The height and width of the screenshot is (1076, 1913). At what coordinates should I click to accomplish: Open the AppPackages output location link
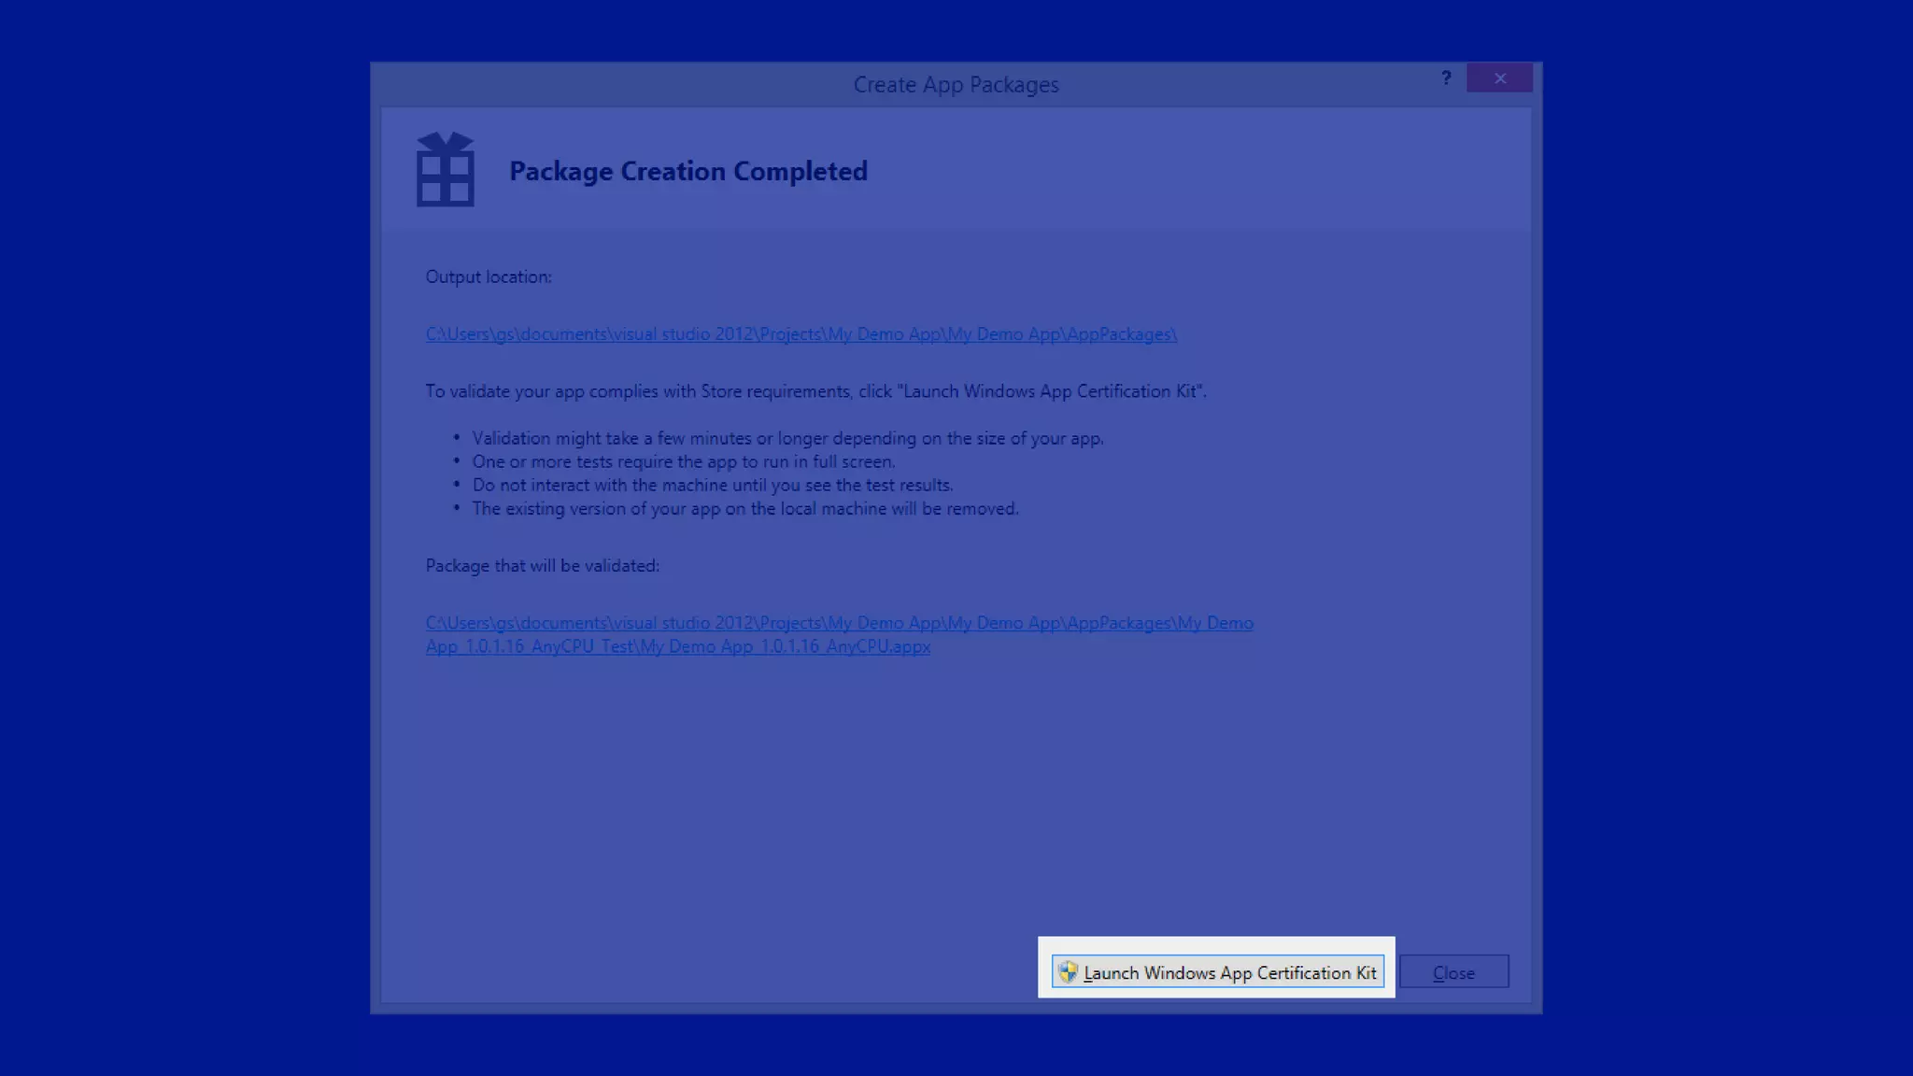pyautogui.click(x=801, y=334)
